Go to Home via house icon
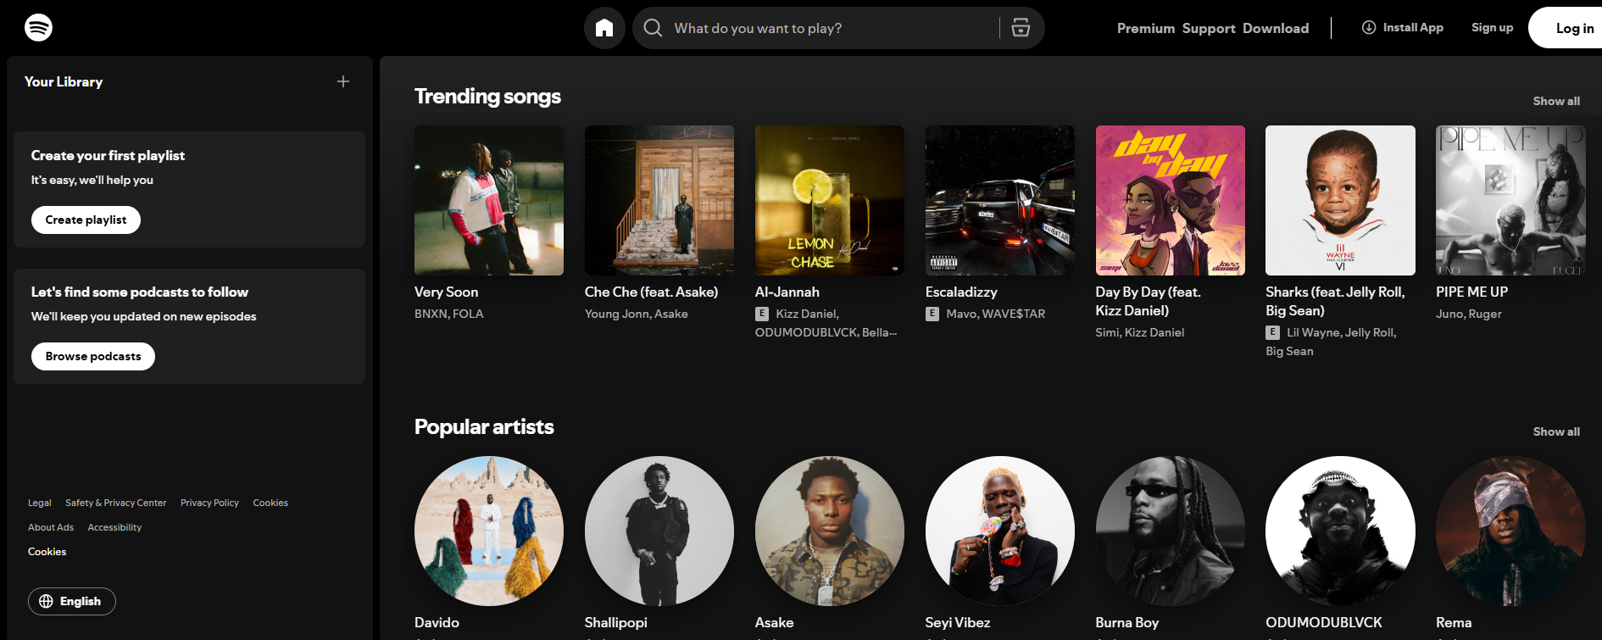This screenshot has height=640, width=1602. click(604, 28)
